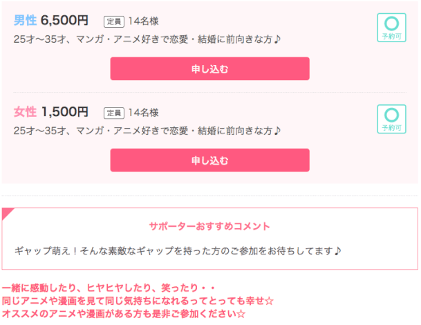Click the ギャップ萌え supporter comment text
421x325 pixels.
click(x=178, y=251)
